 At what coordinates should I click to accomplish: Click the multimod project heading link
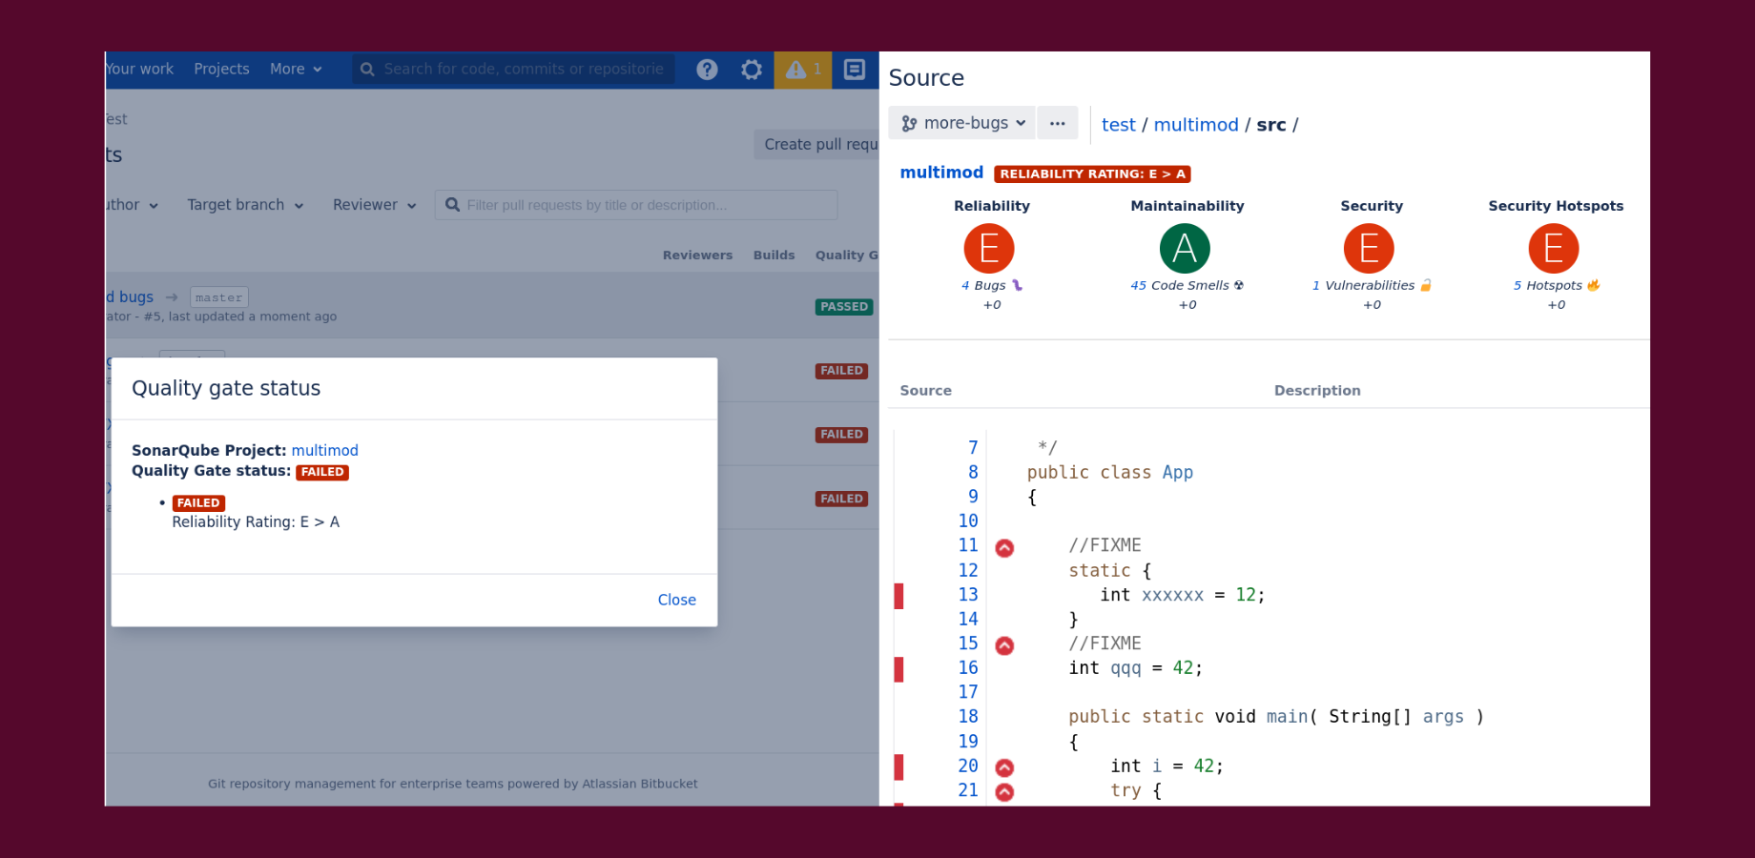coord(941,173)
